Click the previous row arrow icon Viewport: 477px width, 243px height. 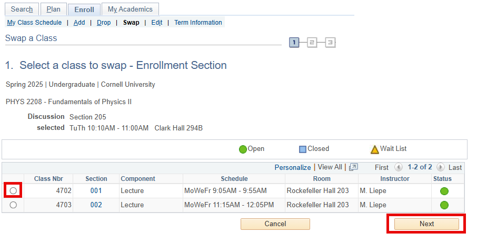click(399, 167)
